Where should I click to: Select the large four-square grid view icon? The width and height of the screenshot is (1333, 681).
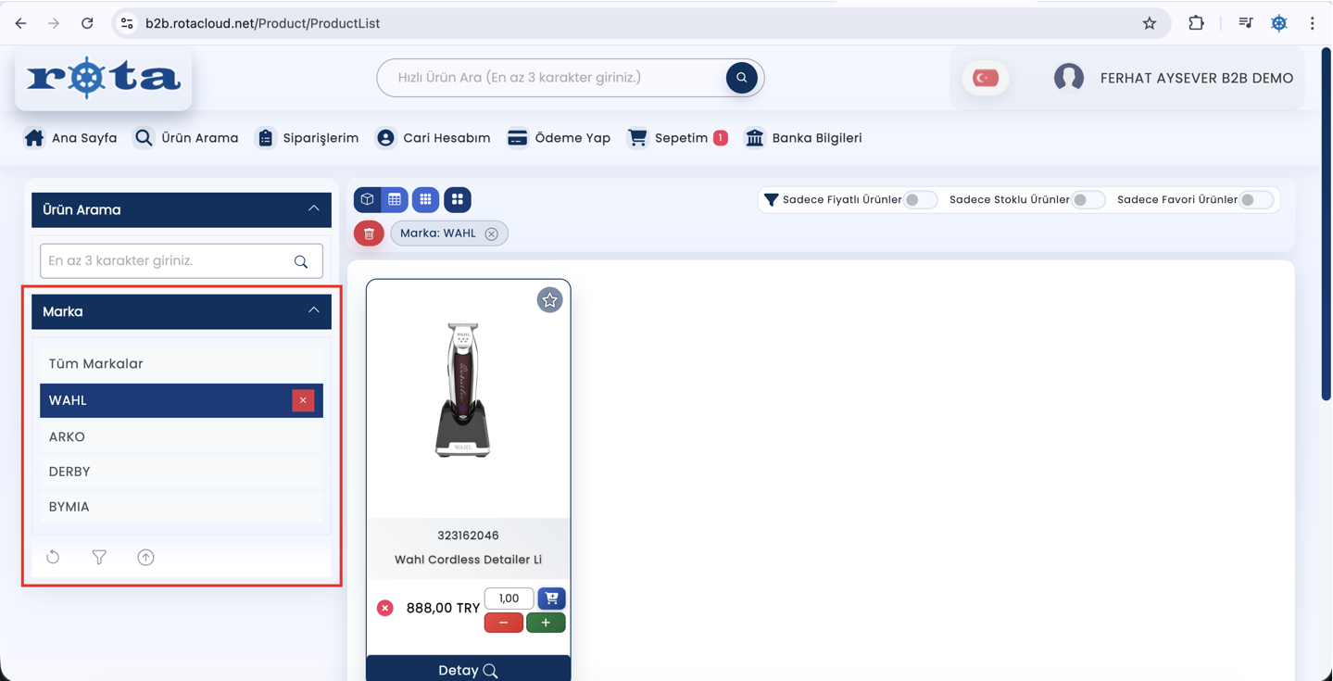457,199
